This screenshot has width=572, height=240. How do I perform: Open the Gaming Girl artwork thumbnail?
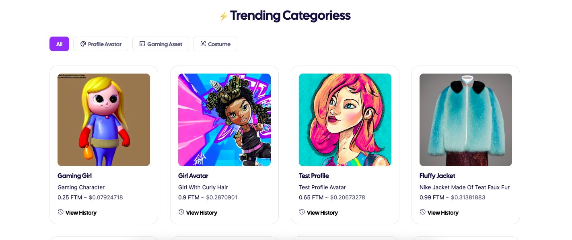[x=104, y=120]
